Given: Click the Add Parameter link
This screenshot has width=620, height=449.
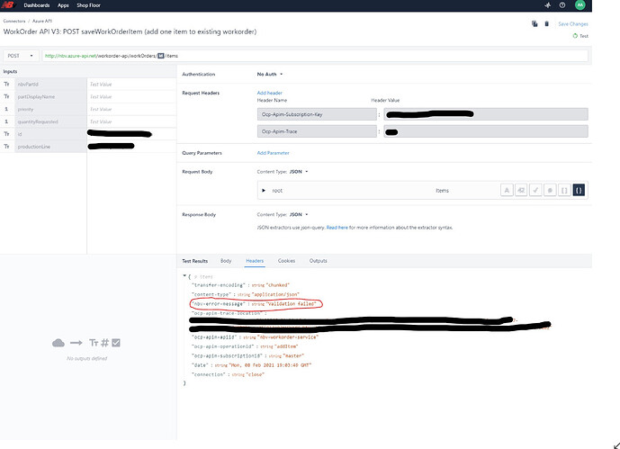Looking at the screenshot, I should 274,153.
